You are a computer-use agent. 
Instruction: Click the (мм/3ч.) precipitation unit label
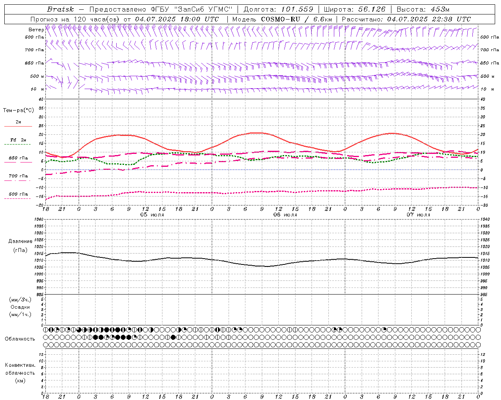pos(20,300)
